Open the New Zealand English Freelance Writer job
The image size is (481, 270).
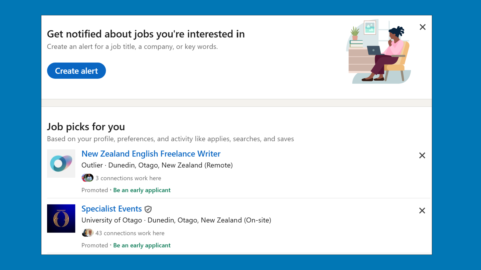click(151, 153)
